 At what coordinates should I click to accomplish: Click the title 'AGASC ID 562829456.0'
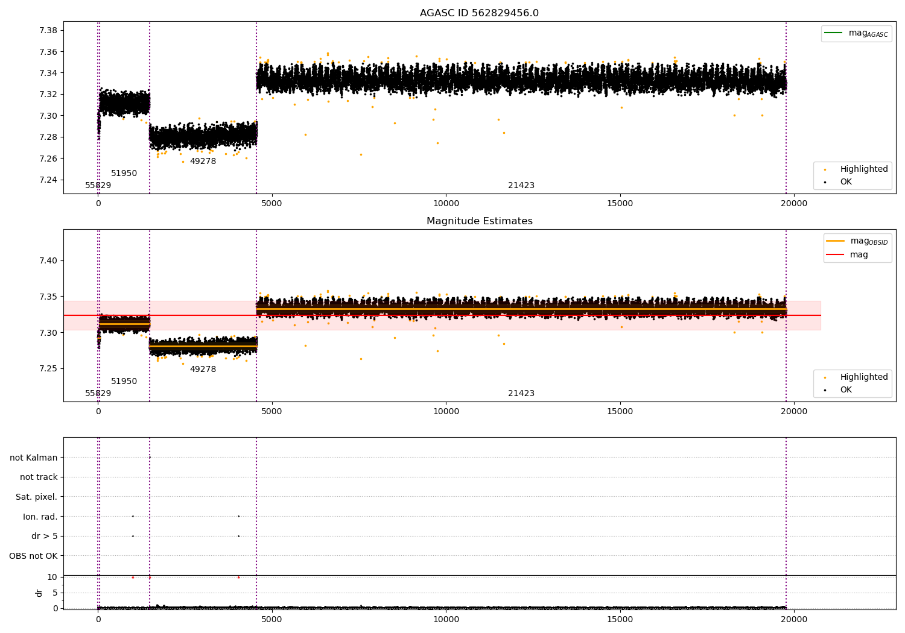479,13
